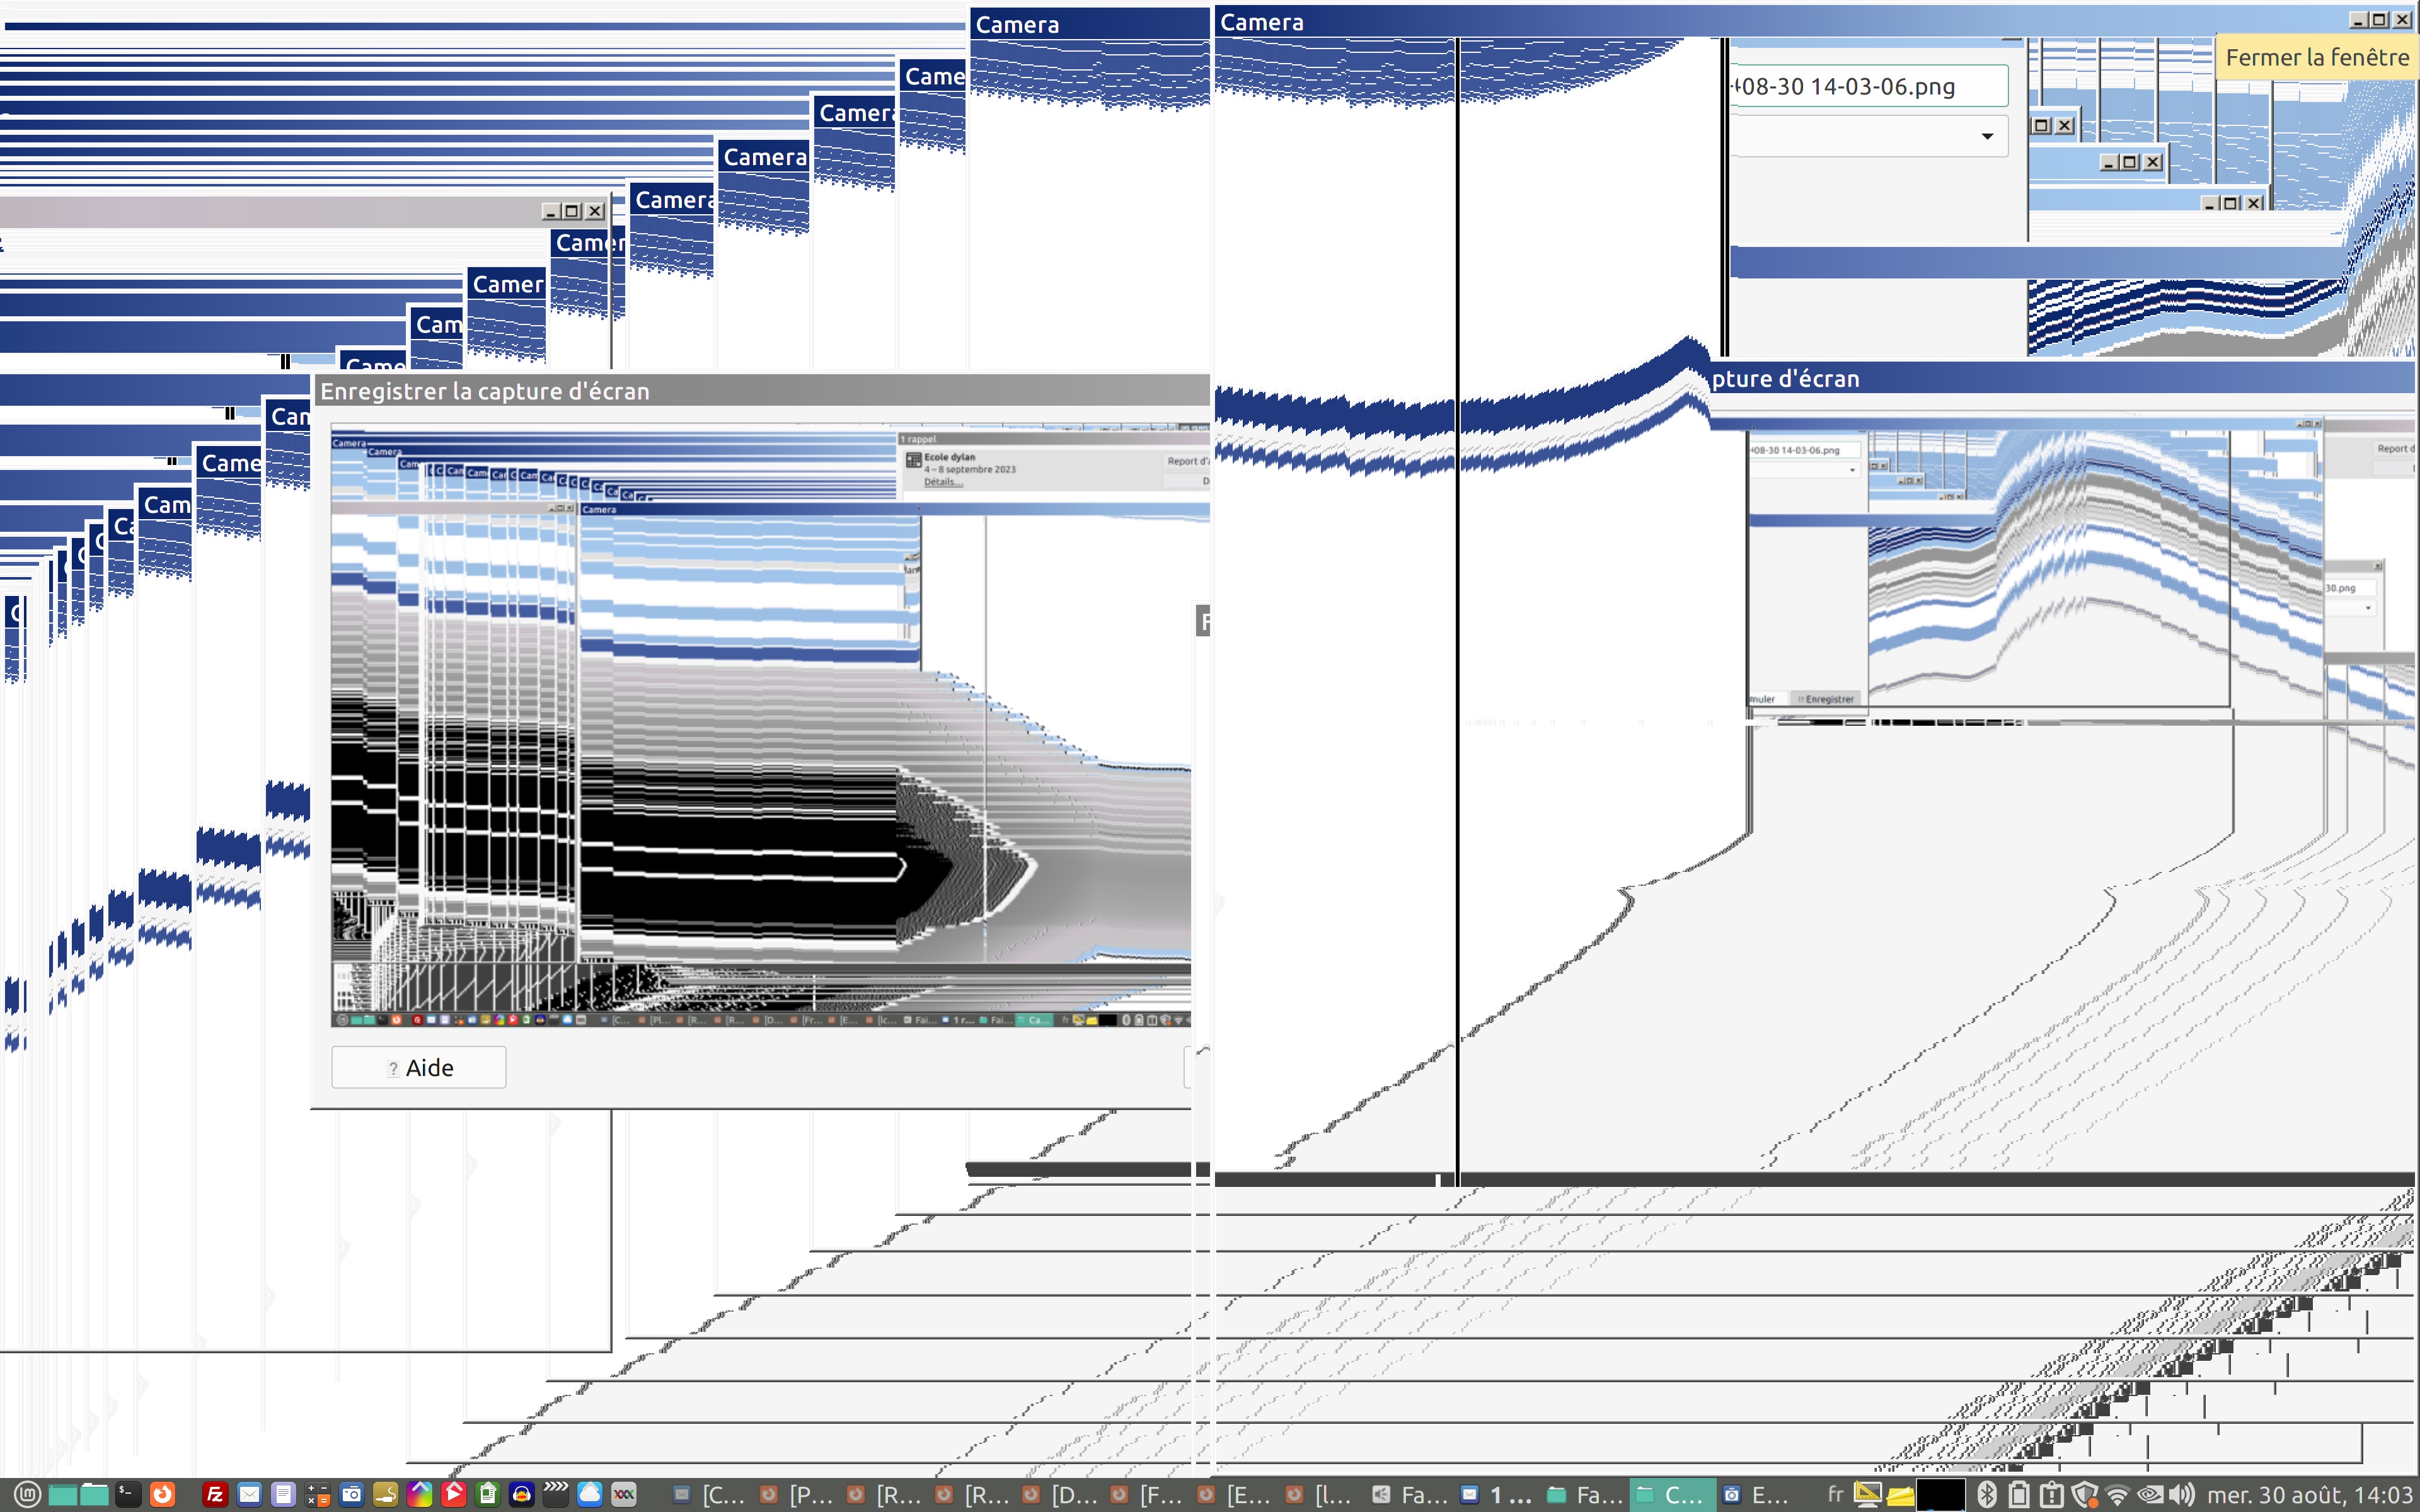Launch the terminal from the panel

(x=128, y=1494)
